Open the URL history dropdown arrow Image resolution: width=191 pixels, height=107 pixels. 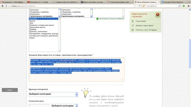pyautogui.click(x=137, y=6)
